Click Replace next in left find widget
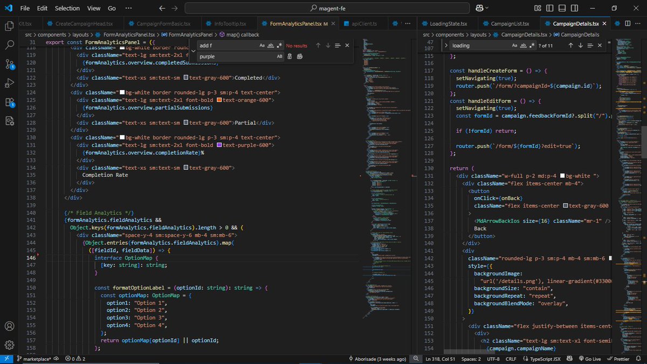 (x=290, y=57)
